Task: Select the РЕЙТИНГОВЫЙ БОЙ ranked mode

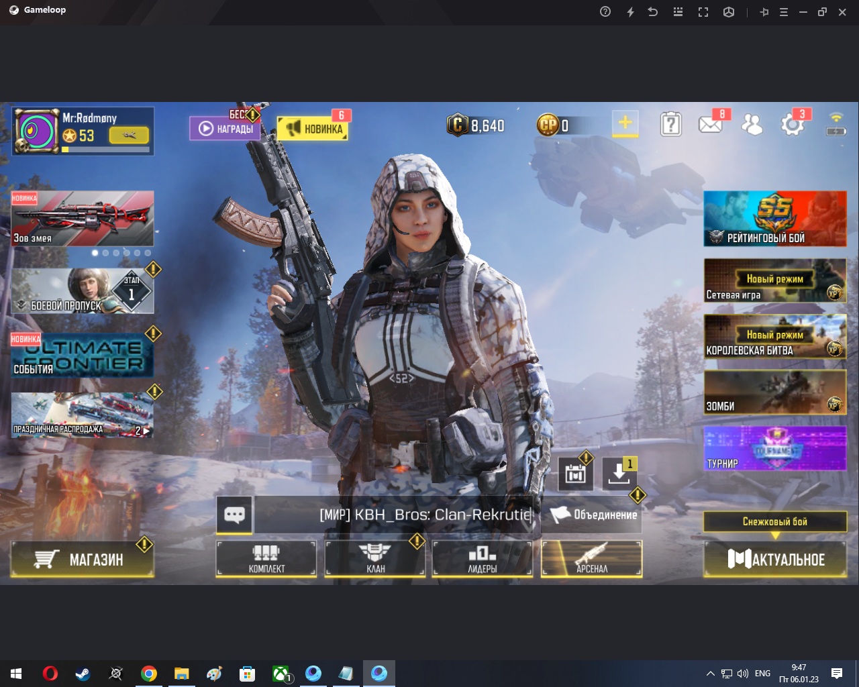Action: 775,219
